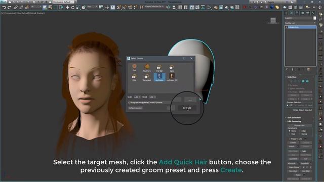
Task: Select Polygon sub-object level icon
Action: [303, 81]
